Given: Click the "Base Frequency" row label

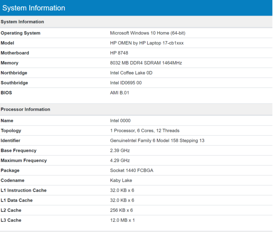Looking at the screenshot, I should click(x=19, y=151).
